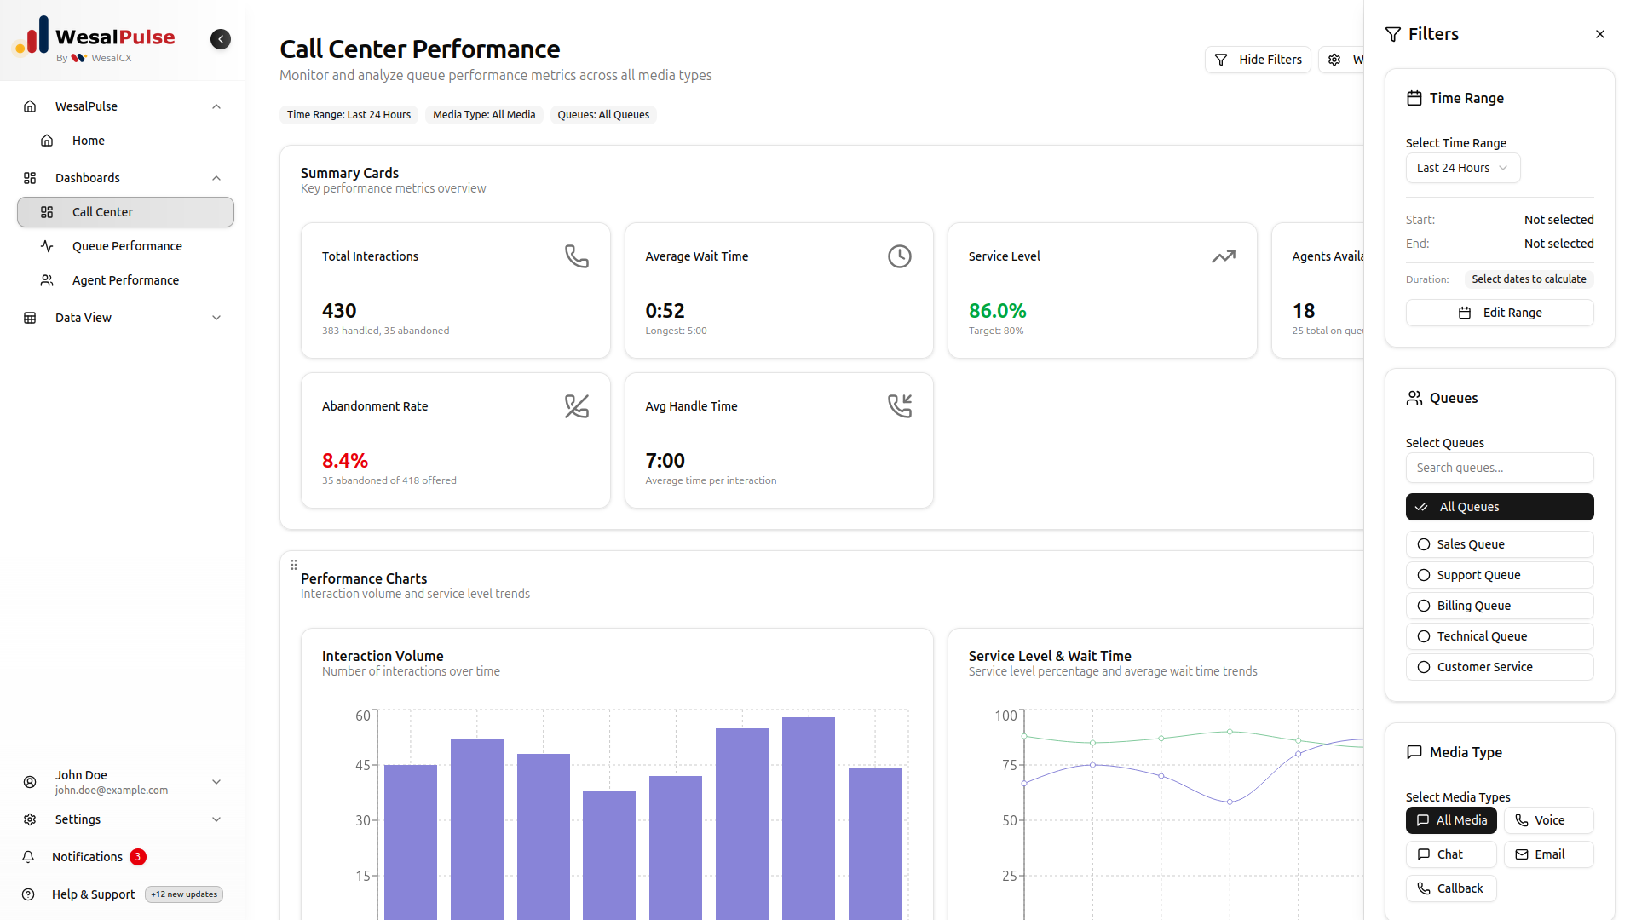Select the Sales Queue radio button
The image size is (1636, 920).
[1423, 544]
